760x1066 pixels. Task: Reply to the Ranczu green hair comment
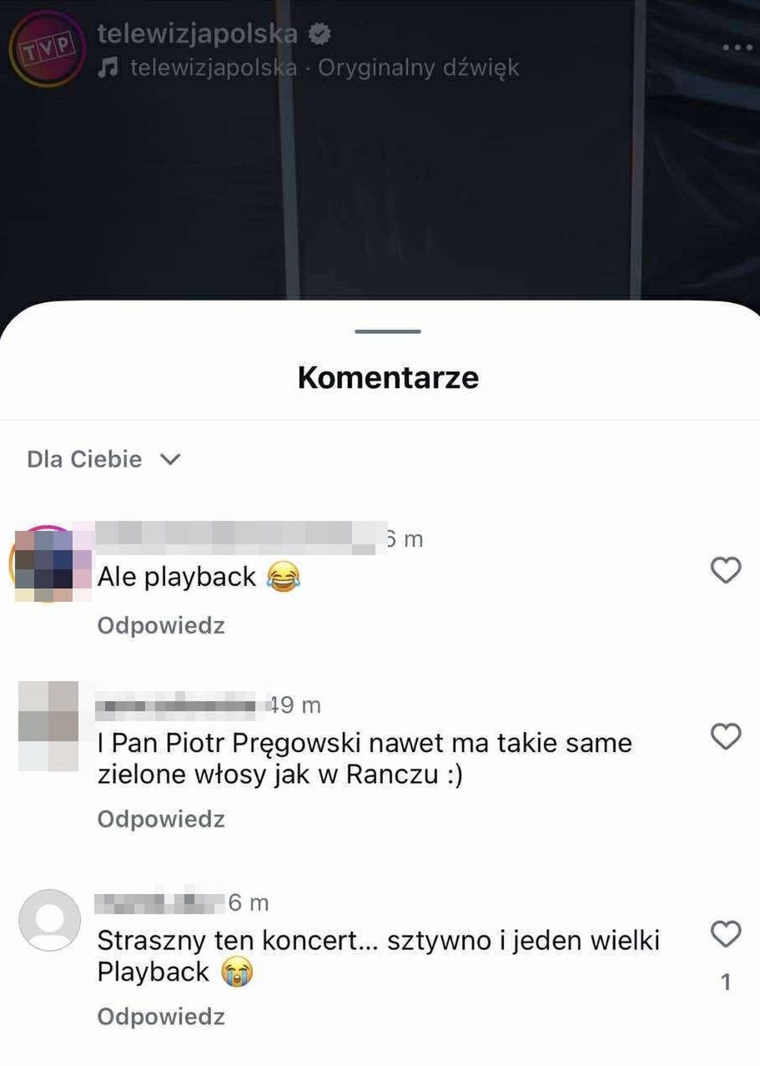tap(161, 819)
